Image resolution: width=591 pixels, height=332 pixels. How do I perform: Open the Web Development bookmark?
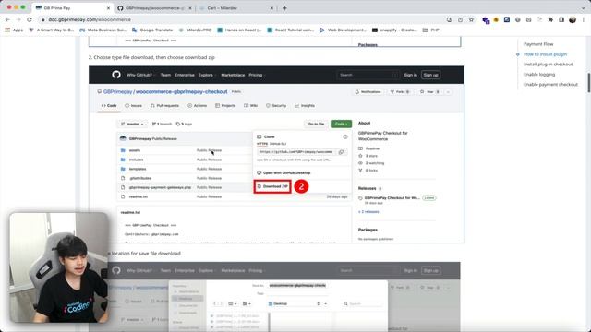pyautogui.click(x=343, y=30)
